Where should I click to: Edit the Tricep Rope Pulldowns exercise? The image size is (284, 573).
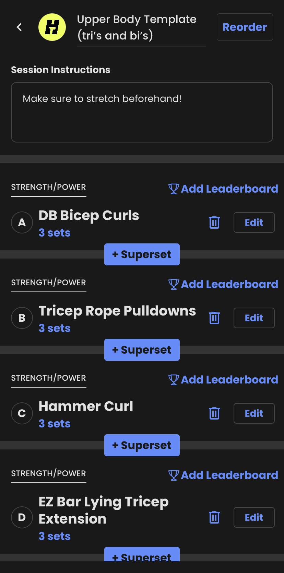pyautogui.click(x=254, y=318)
